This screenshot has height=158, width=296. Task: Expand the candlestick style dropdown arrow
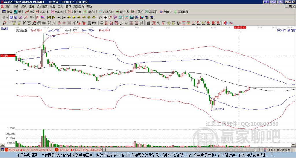tap(34, 17)
